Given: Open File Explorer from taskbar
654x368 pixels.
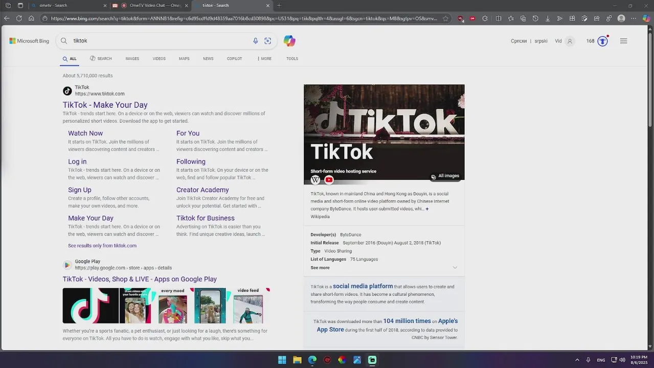Looking at the screenshot, I should (297, 360).
